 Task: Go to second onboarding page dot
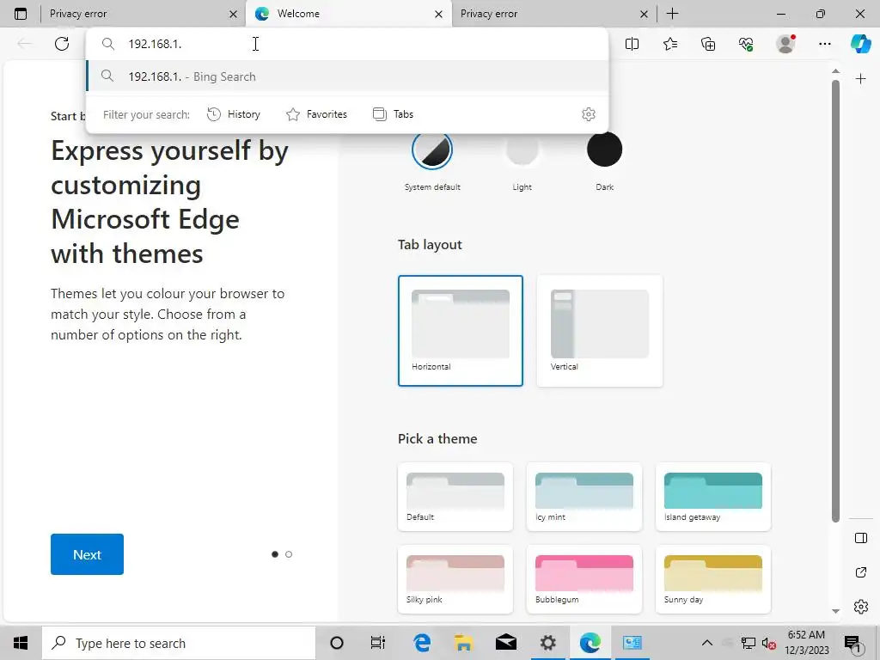(289, 554)
